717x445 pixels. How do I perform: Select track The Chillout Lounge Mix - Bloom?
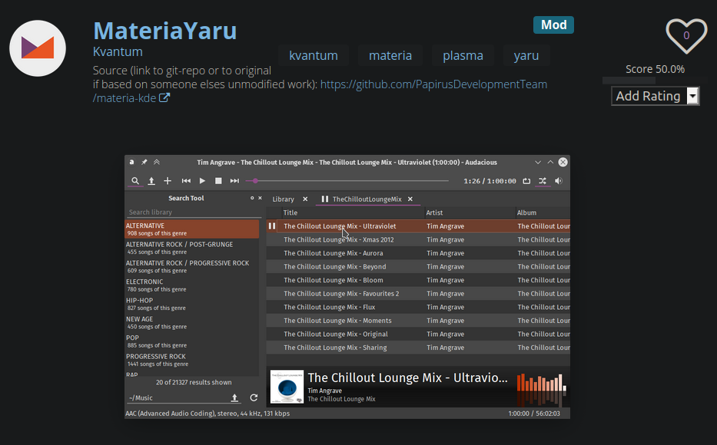[x=418, y=280]
